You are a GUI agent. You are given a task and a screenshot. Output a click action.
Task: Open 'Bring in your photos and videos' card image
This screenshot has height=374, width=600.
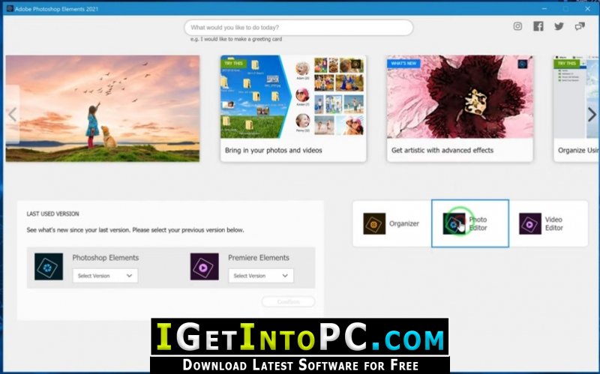pyautogui.click(x=293, y=97)
